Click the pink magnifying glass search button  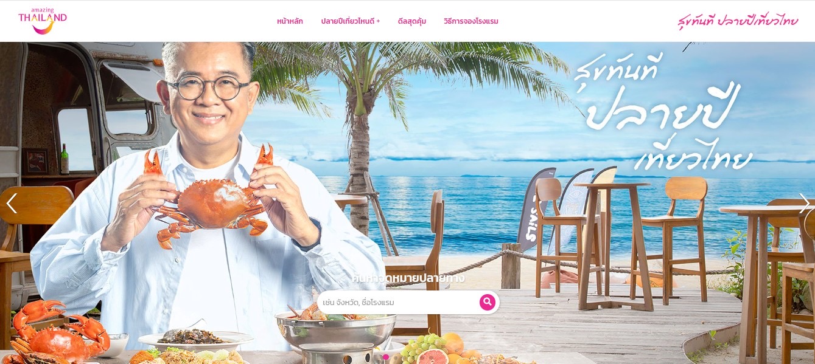488,302
